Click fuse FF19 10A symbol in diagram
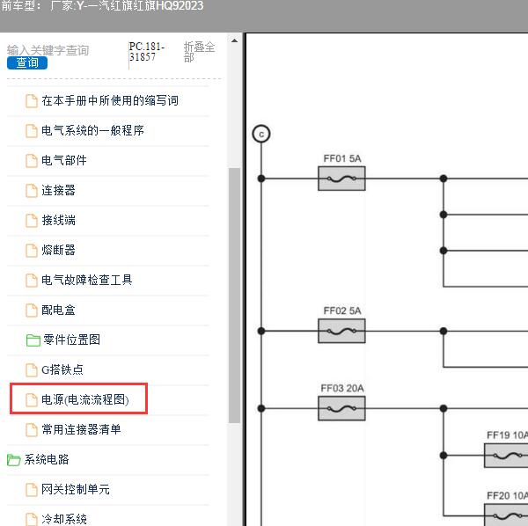528x526 pixels. point(506,456)
